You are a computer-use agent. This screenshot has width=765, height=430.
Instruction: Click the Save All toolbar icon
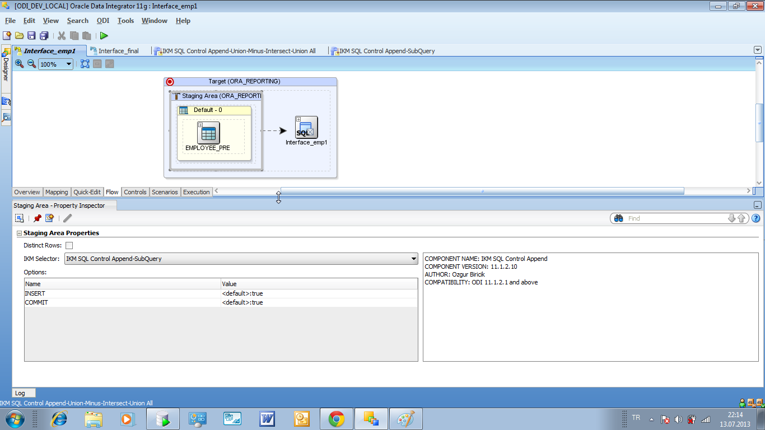[43, 35]
